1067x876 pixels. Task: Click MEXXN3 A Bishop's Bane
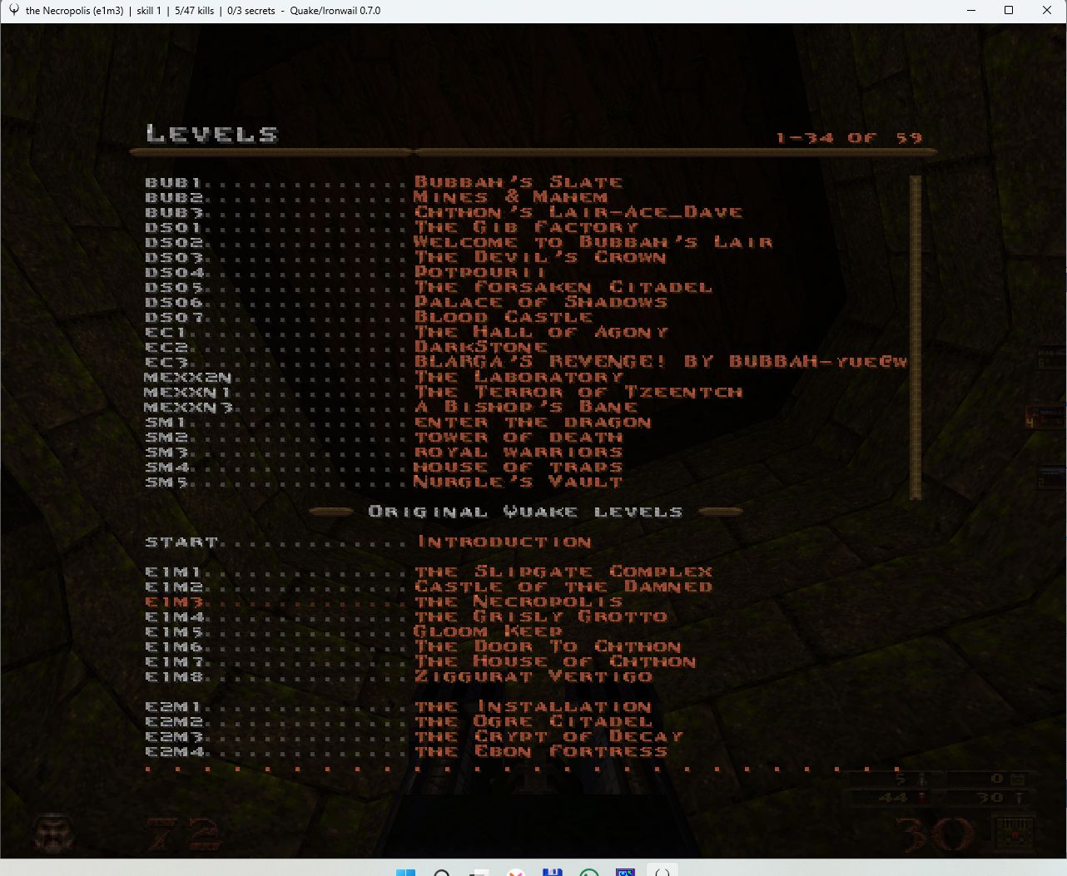pos(391,407)
